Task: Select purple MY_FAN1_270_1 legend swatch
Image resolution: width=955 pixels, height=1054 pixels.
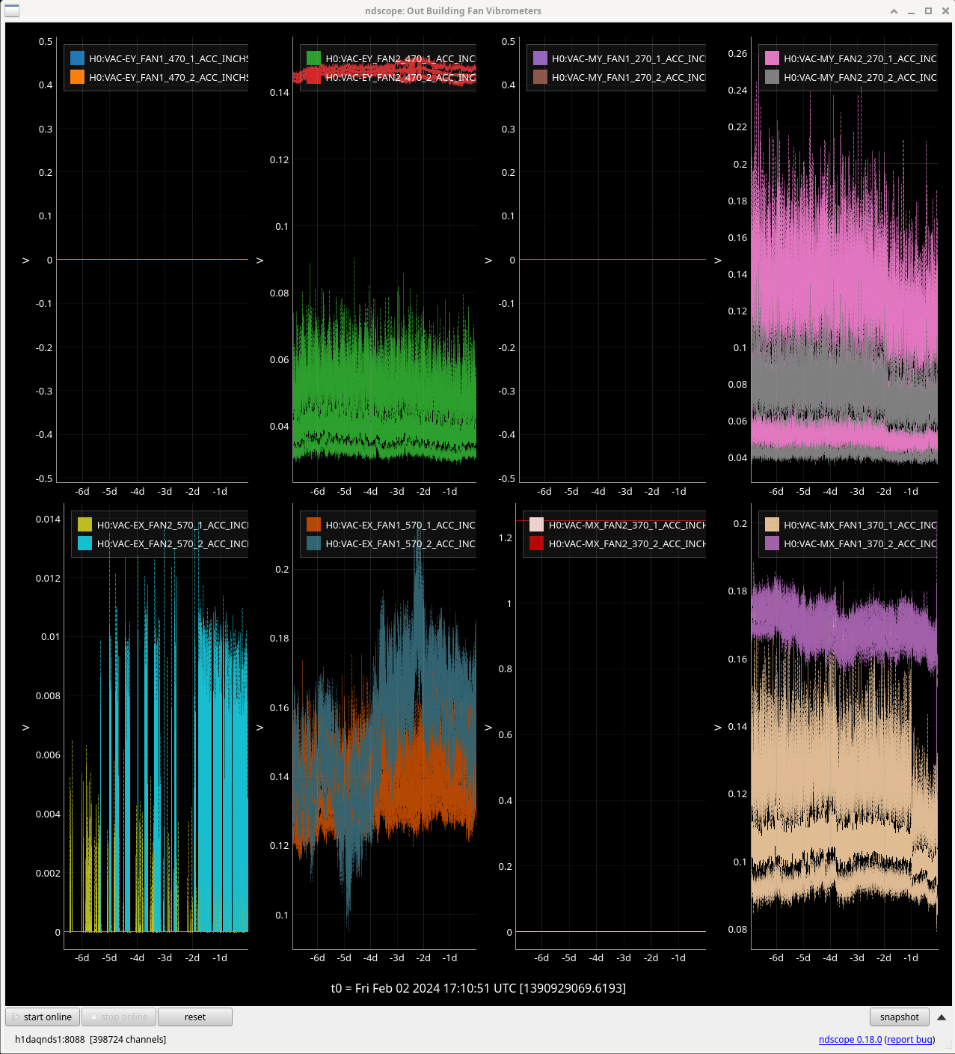Action: click(540, 58)
